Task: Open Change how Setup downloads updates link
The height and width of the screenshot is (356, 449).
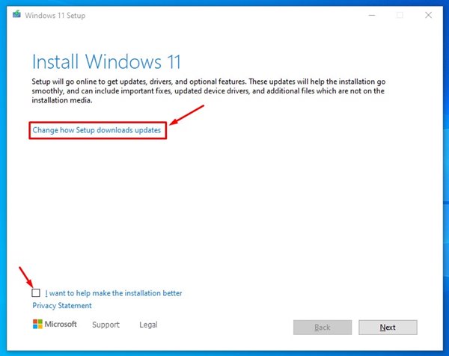Action: 97,130
